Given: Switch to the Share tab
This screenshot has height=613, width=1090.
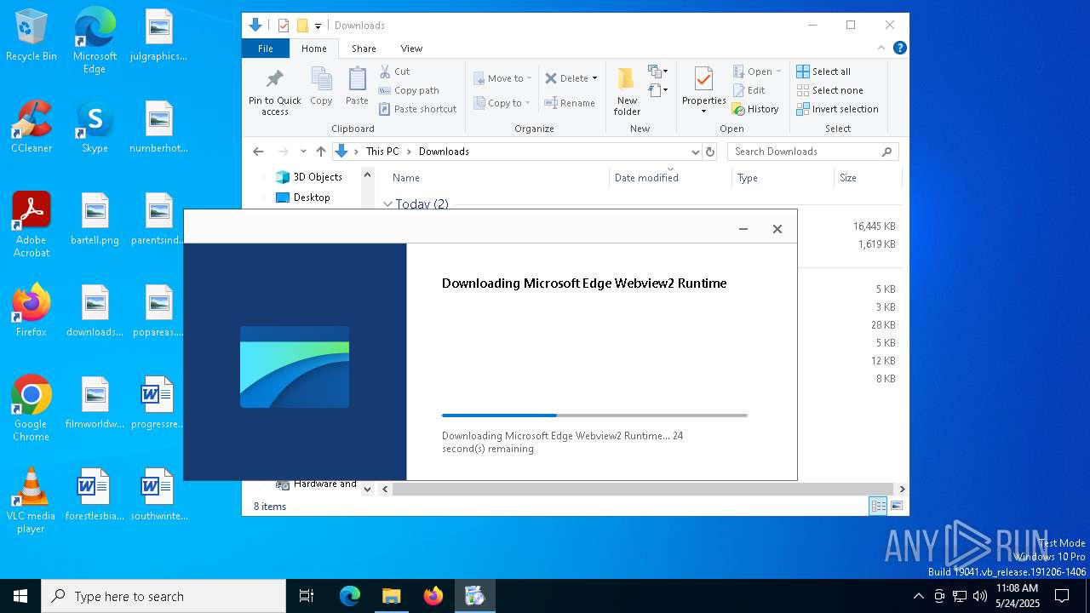Looking at the screenshot, I should click(x=364, y=49).
